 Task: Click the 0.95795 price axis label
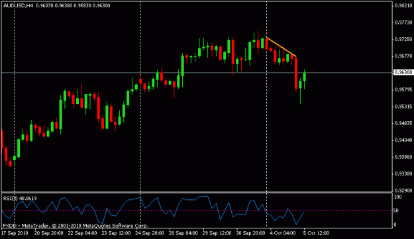tap(403, 90)
